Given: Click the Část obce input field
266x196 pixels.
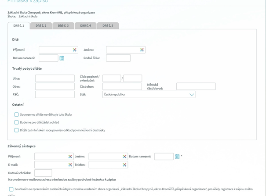Looking at the screenshot, I should coord(122,86).
